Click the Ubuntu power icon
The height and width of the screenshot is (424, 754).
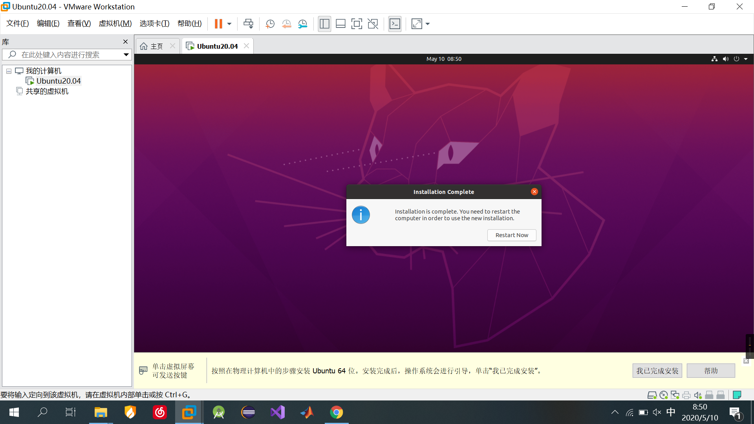[736, 59]
